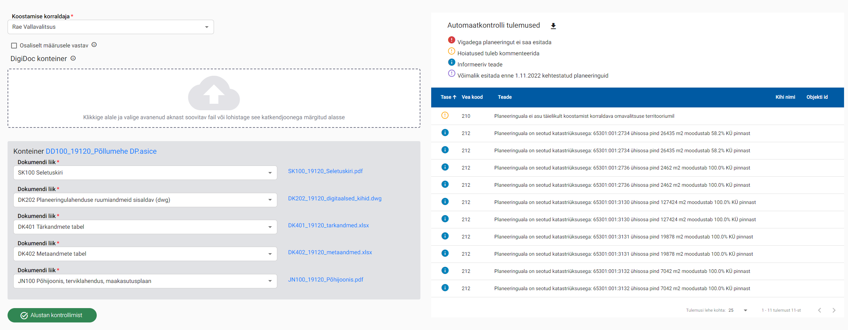Image resolution: width=848 pixels, height=330 pixels.
Task: Go to the previous results page
Action: pyautogui.click(x=820, y=310)
